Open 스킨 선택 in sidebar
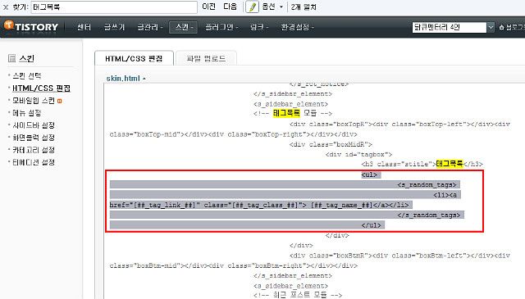Image resolution: width=525 pixels, height=299 pixels. point(27,76)
